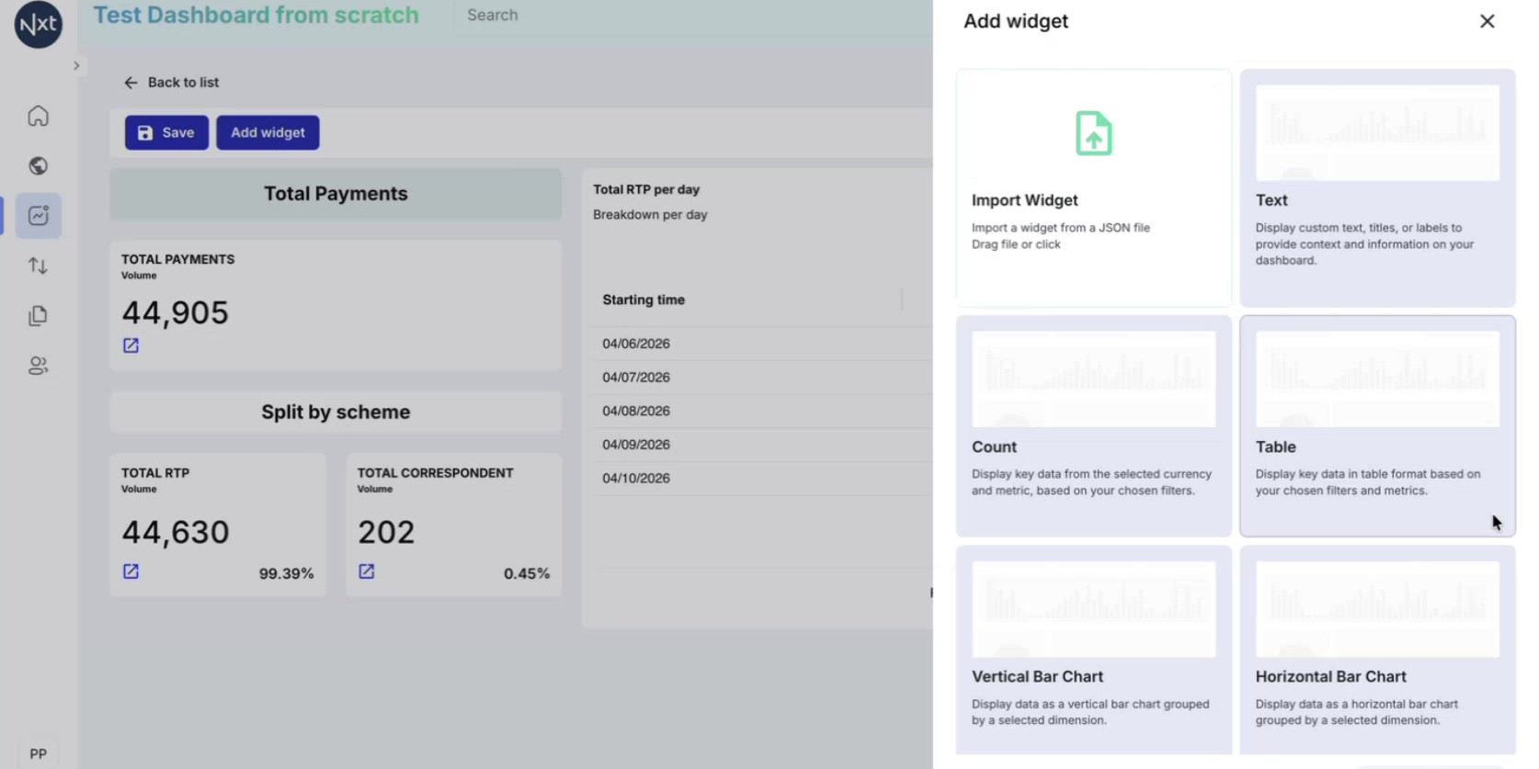The image size is (1539, 769).
Task: Click the 04/10/2026 table row
Action: point(761,479)
